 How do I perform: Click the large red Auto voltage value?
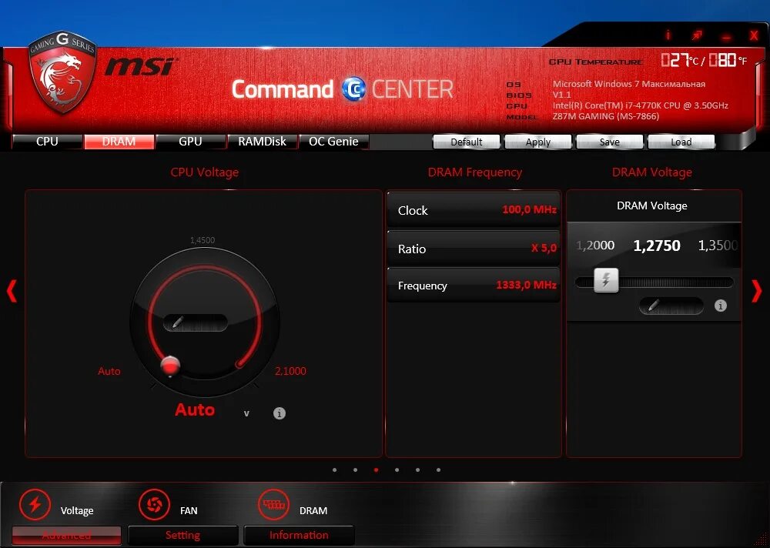pyautogui.click(x=195, y=409)
